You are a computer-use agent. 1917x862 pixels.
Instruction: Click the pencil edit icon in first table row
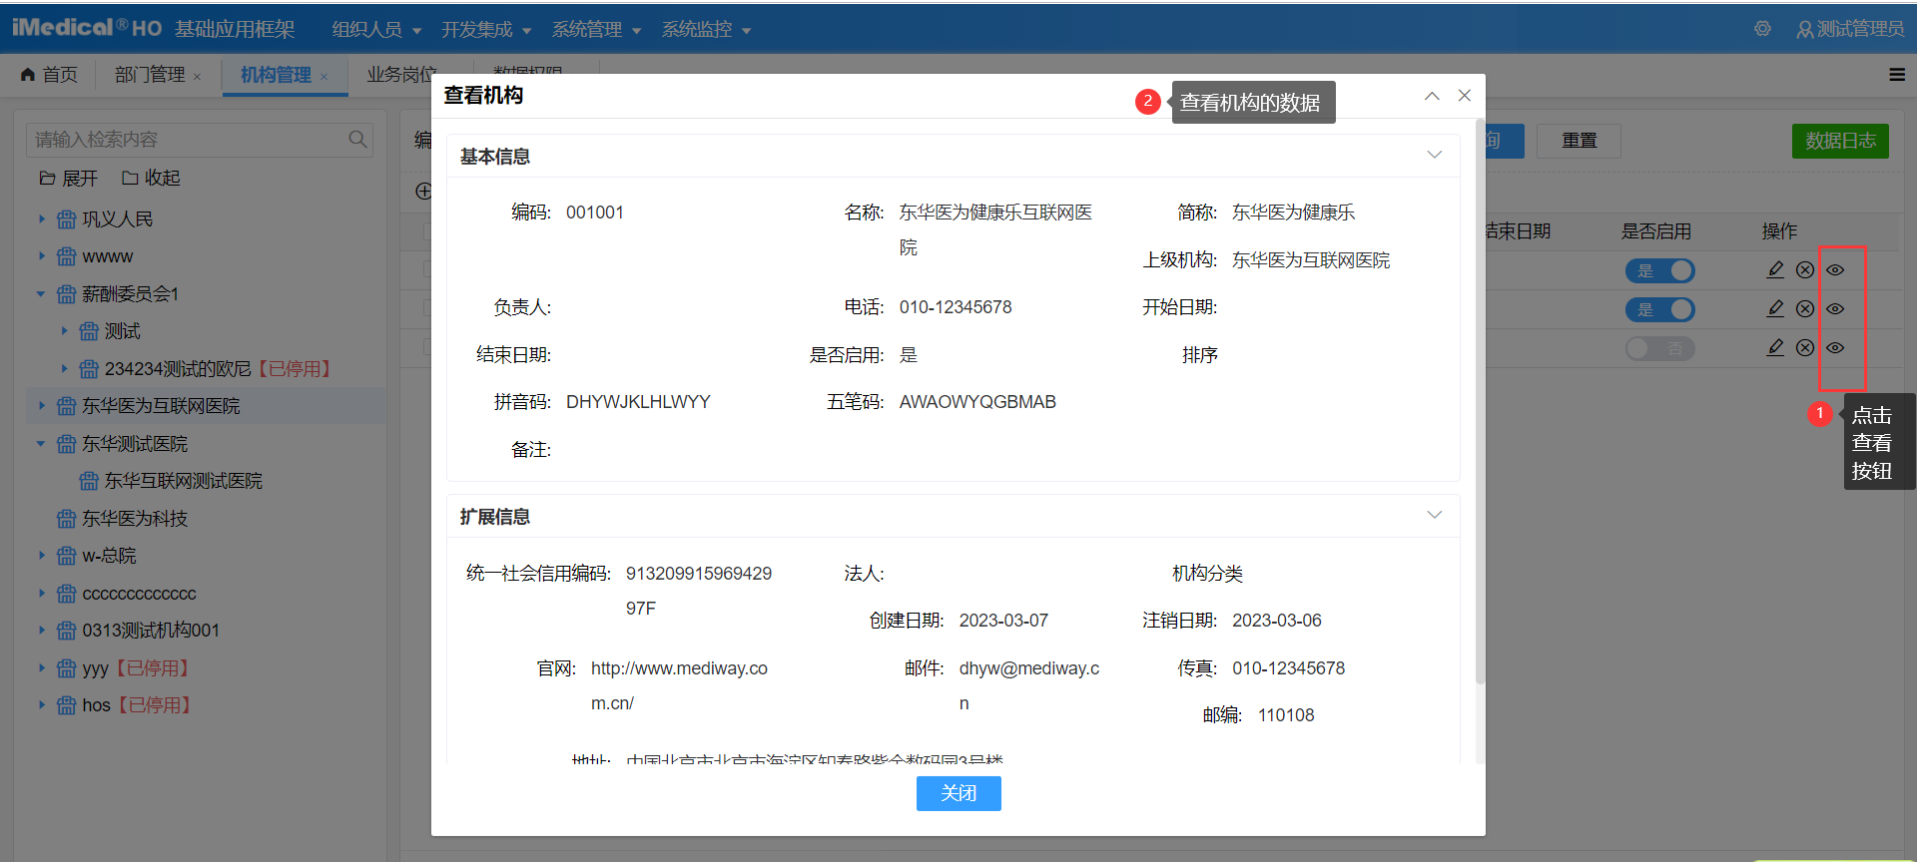click(1775, 269)
